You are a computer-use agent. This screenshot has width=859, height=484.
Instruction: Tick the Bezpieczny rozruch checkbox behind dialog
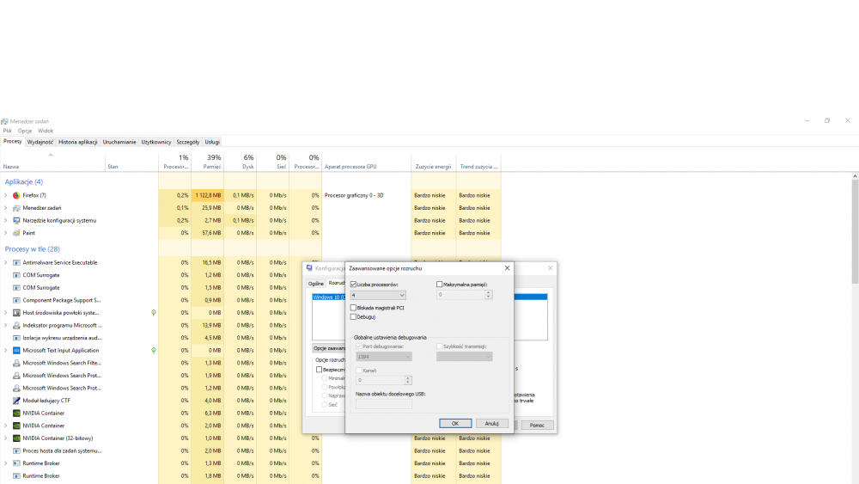tap(319, 370)
